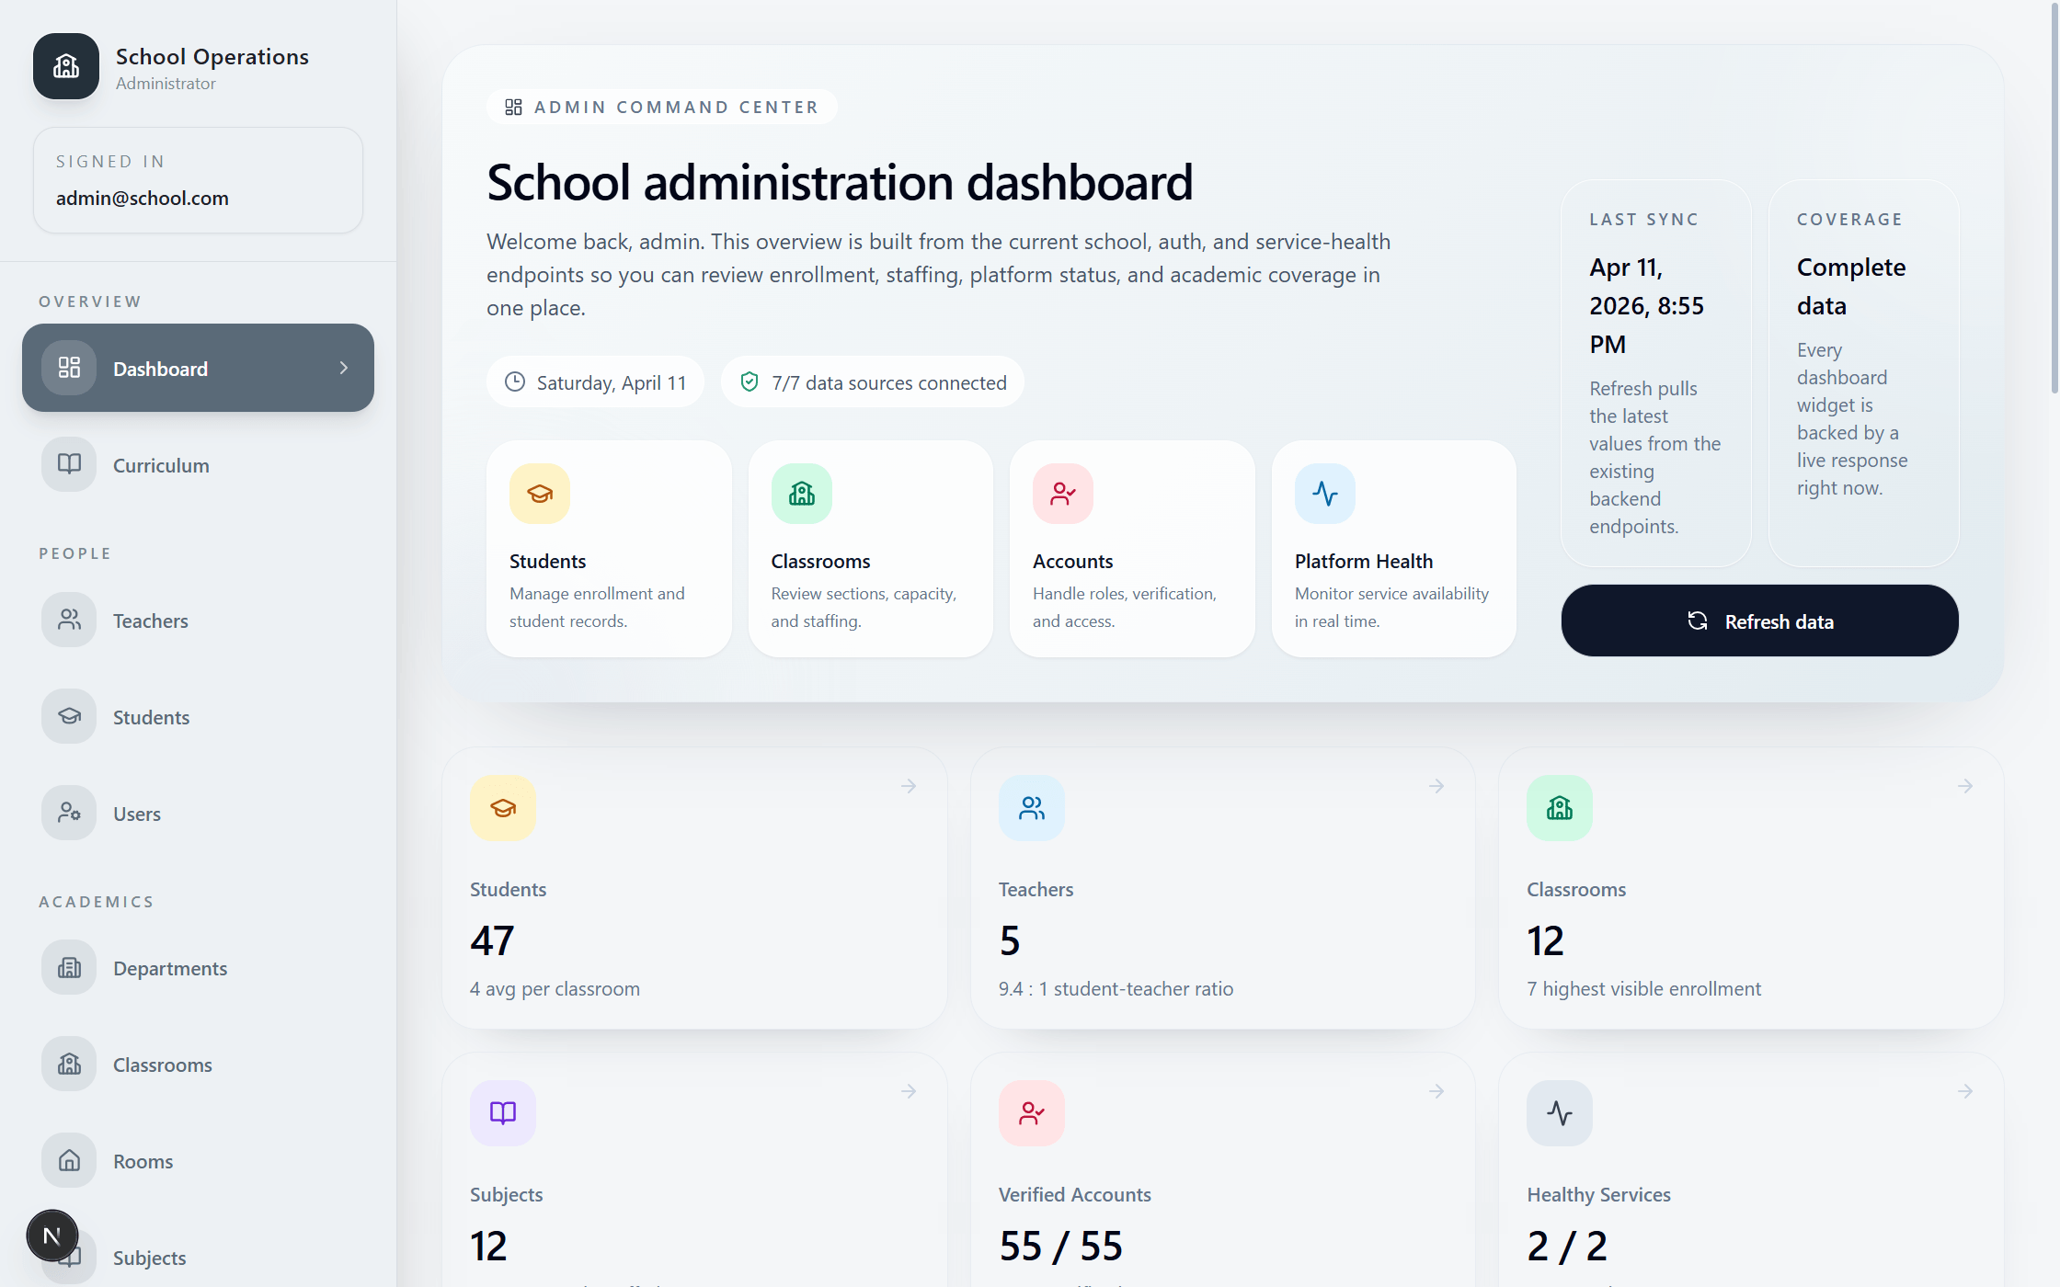
Task: Click the Users gear-person sidebar icon
Action: (69, 813)
